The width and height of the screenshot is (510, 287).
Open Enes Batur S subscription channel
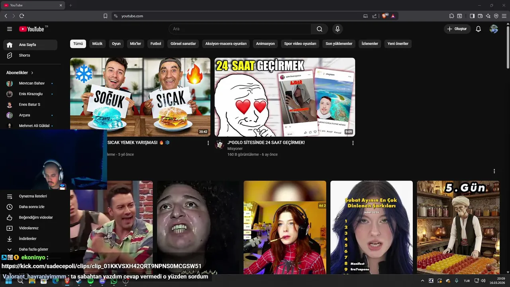point(30,104)
